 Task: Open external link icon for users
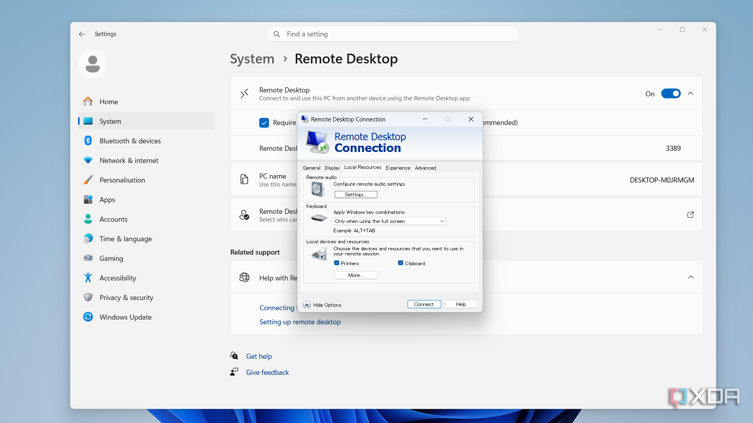tap(691, 215)
